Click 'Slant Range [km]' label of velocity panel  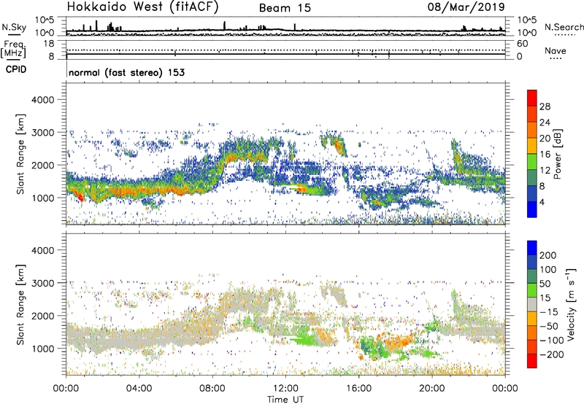(x=20, y=304)
